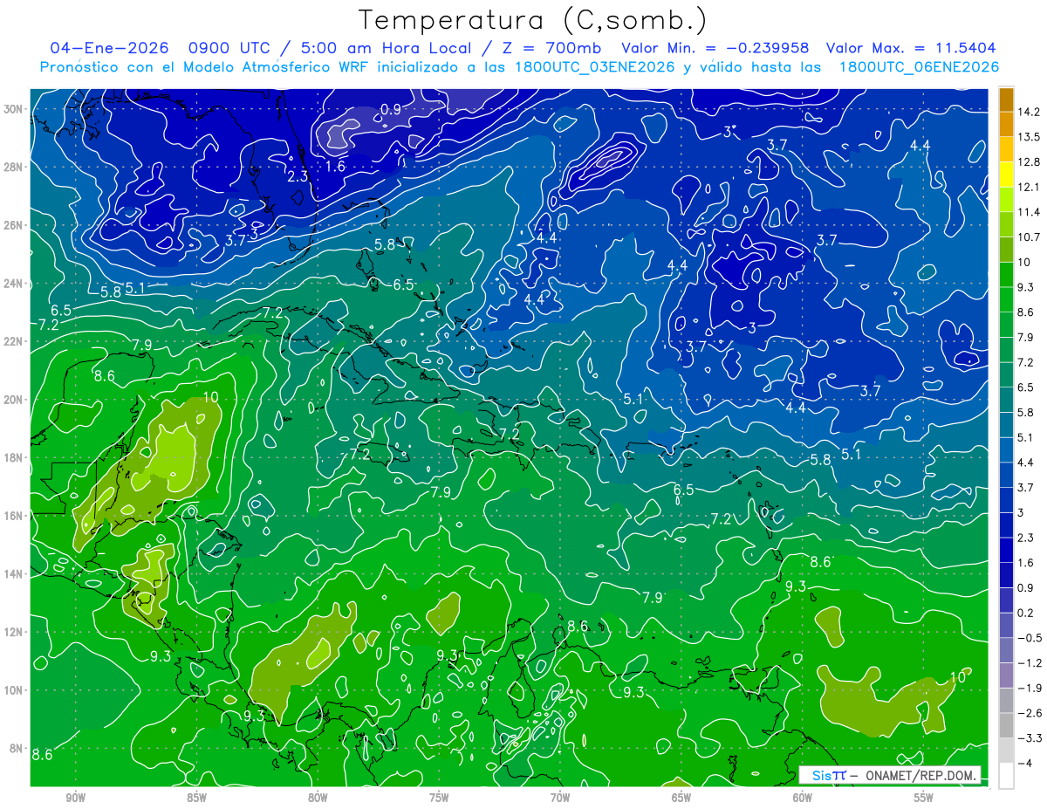Screen dimensions: 1047x809
Task: Click the title "Temperatura (C,somb.)"
Action: point(533,20)
